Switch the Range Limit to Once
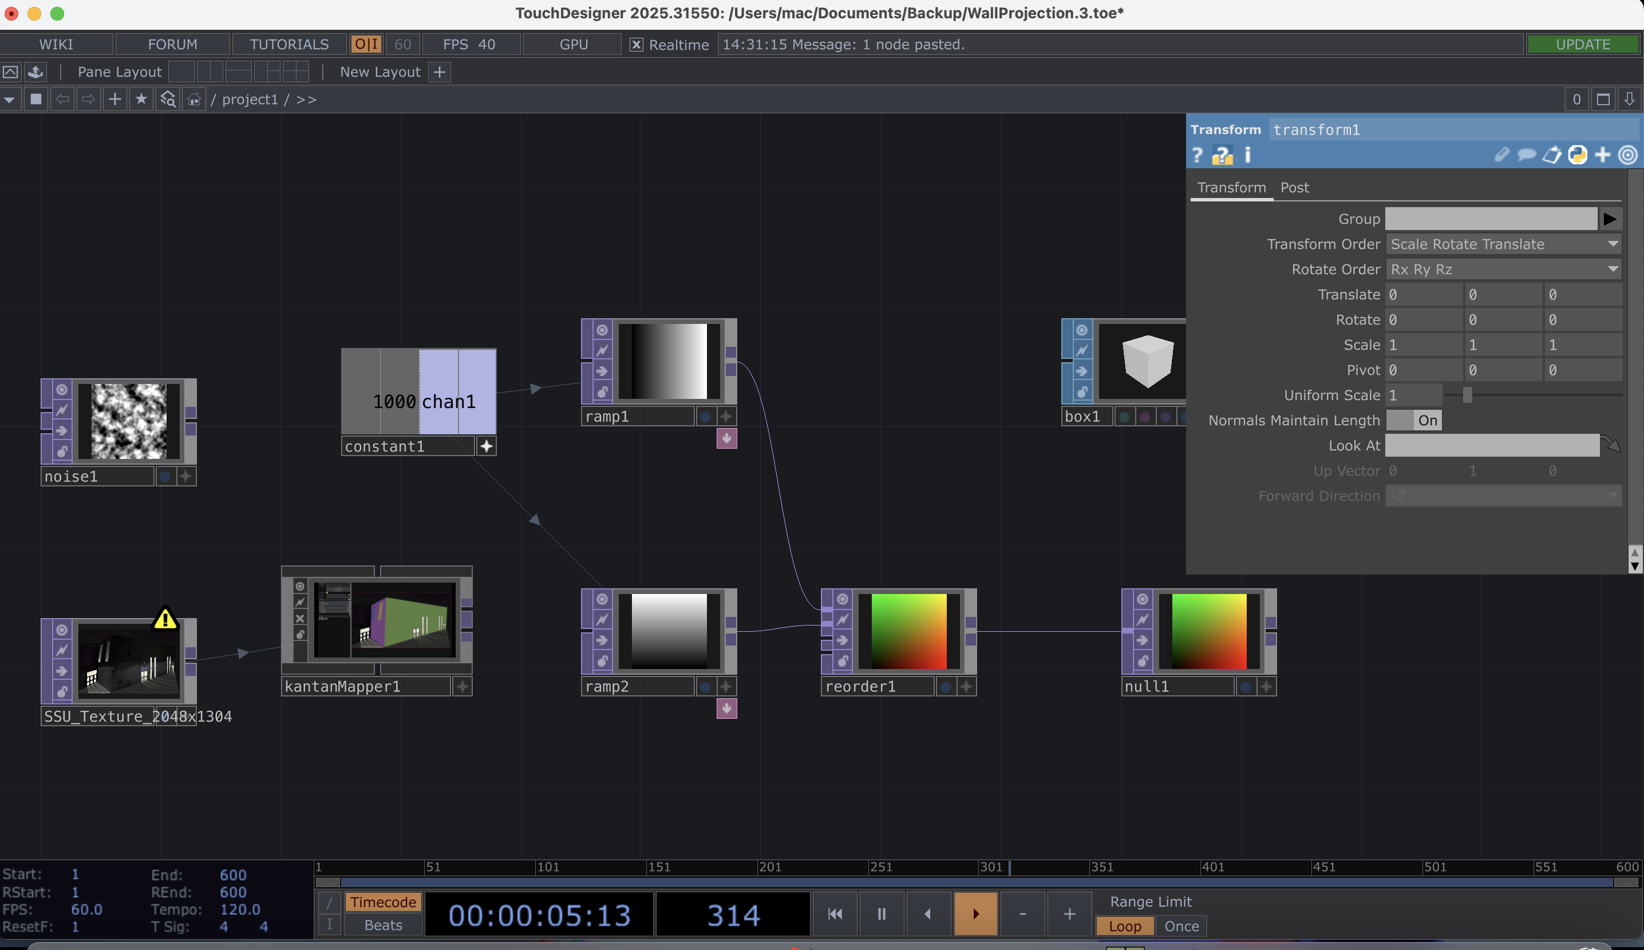 (x=1181, y=926)
